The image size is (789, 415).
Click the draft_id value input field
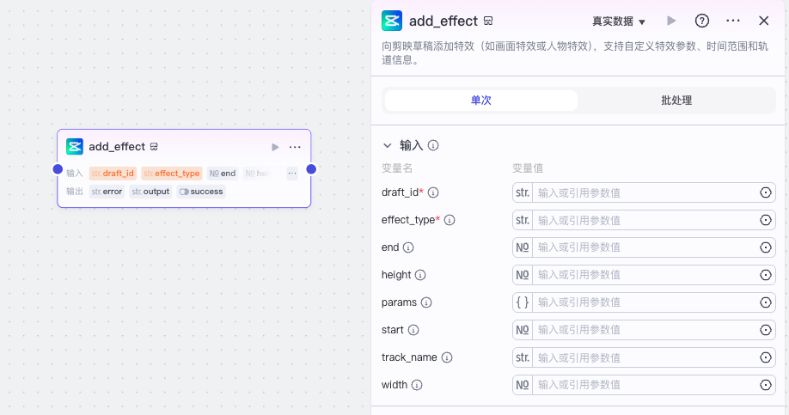[645, 192]
